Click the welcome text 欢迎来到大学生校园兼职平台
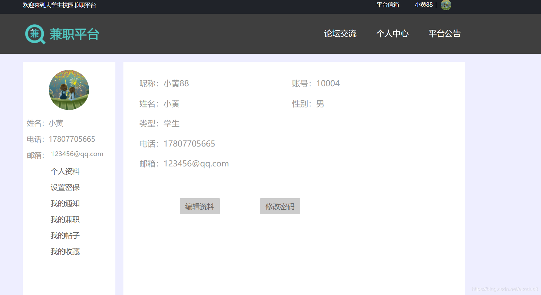541x295 pixels. click(x=59, y=5)
